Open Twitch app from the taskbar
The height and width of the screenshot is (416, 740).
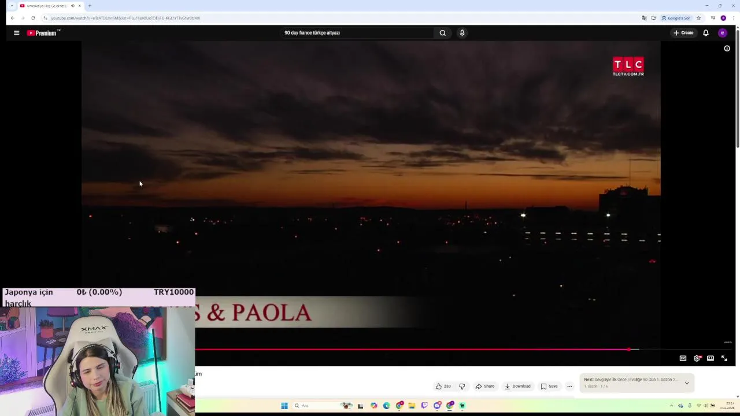(x=424, y=406)
